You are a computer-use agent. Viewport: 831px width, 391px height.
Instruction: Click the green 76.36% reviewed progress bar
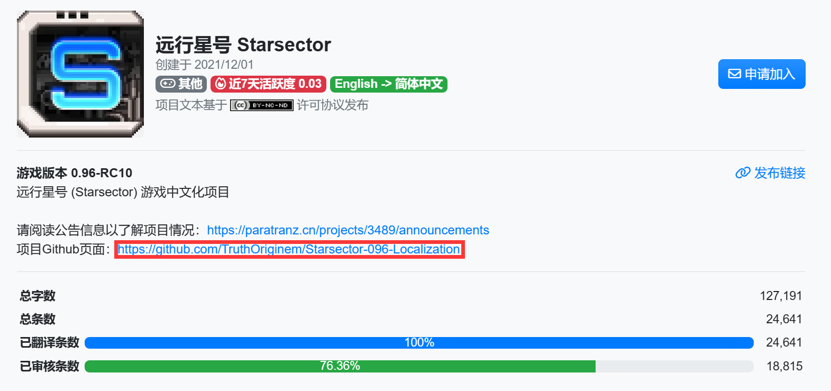tap(340, 366)
